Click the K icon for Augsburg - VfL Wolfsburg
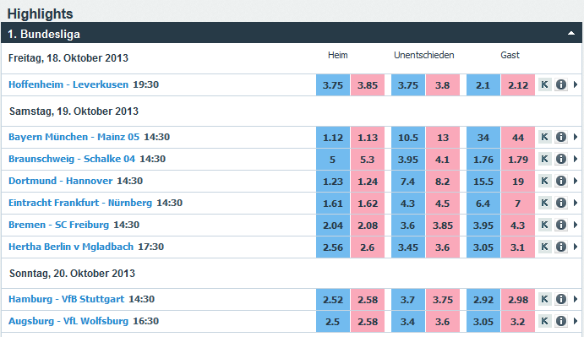This screenshot has height=337, width=584. [544, 321]
